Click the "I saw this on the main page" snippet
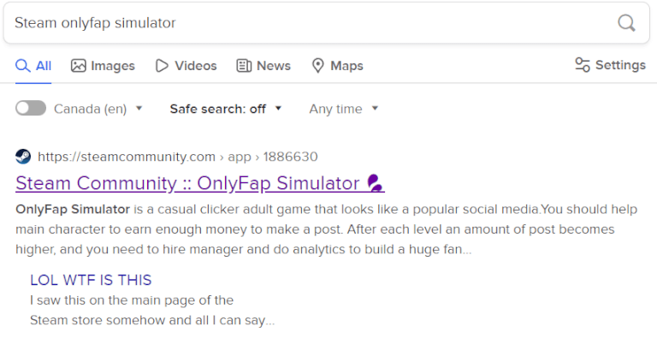This screenshot has width=657, height=350. click(x=152, y=310)
